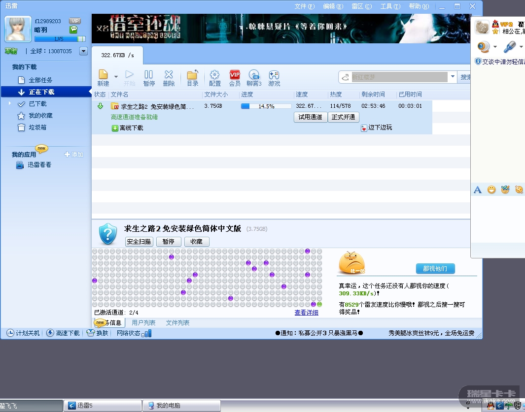Click webcam icon in chat window
The width and height of the screenshot is (525, 412).
click(484, 47)
